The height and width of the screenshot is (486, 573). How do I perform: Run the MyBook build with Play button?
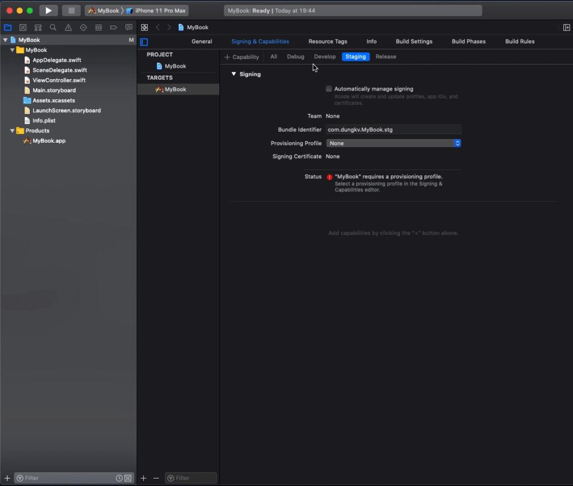tap(48, 10)
